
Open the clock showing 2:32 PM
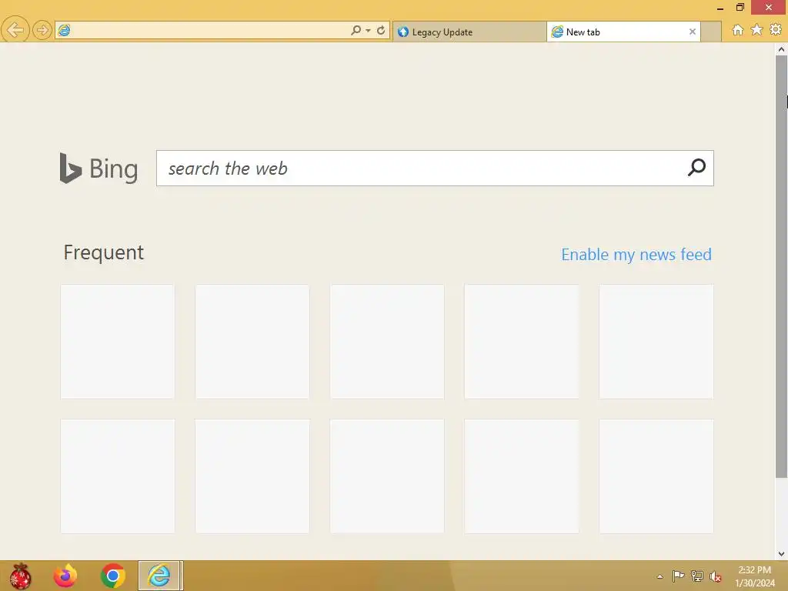point(754,576)
